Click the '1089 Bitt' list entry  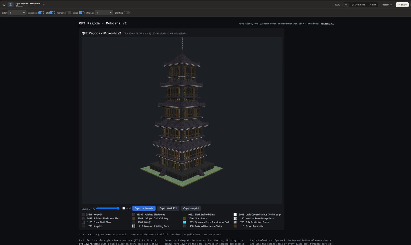(x=142, y=222)
